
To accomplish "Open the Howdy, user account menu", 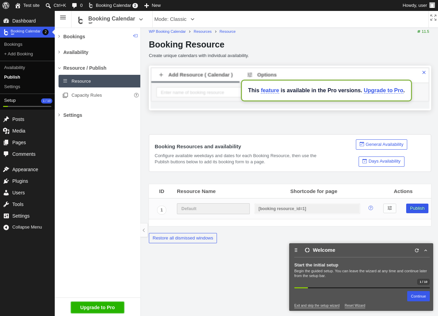I will click(418, 5).
